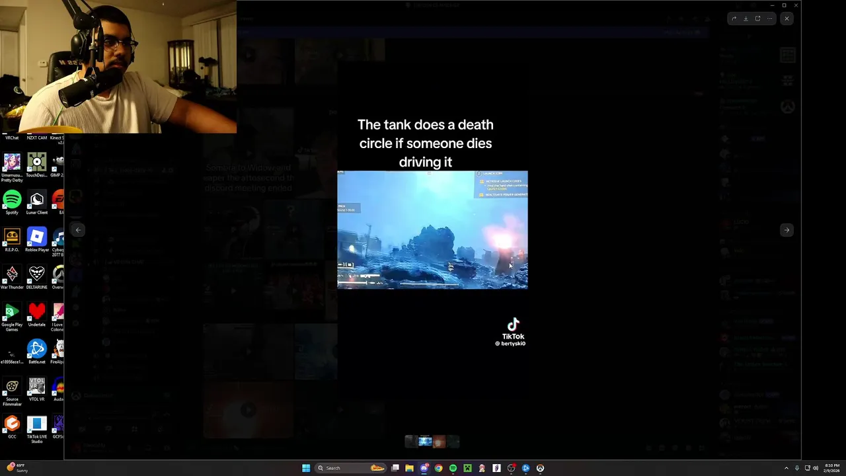Click the taskbar Search box
Screen dimensions: 846x476
[x=350, y=468]
